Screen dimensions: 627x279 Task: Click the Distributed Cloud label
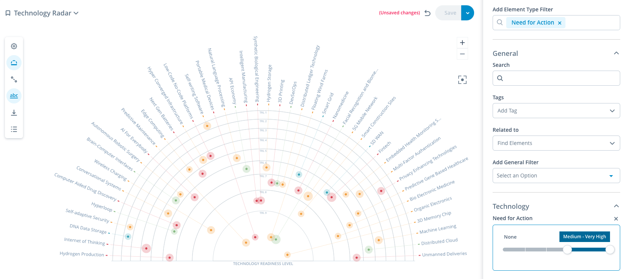point(439,242)
